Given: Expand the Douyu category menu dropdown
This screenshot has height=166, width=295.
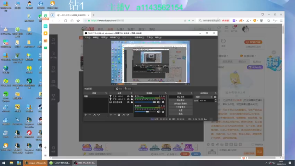Looking at the screenshot, I should pos(121,29).
